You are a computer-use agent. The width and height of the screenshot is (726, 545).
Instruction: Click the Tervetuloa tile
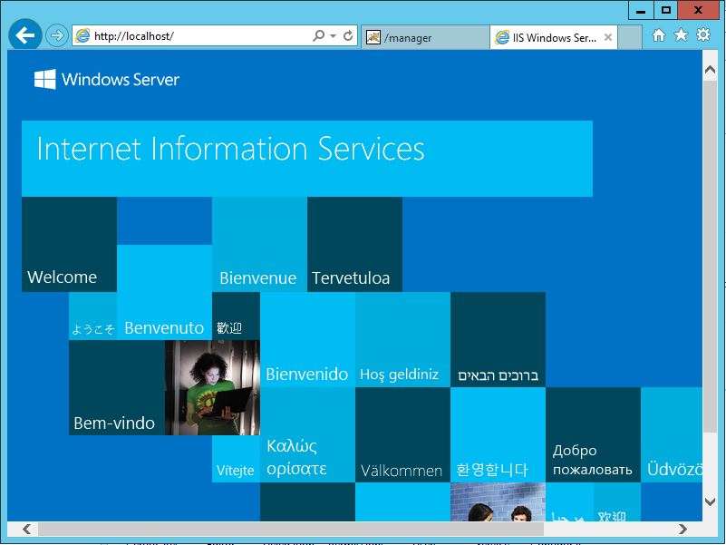tap(354, 244)
